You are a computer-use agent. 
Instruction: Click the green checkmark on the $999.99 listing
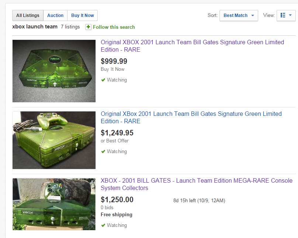[x=103, y=80]
